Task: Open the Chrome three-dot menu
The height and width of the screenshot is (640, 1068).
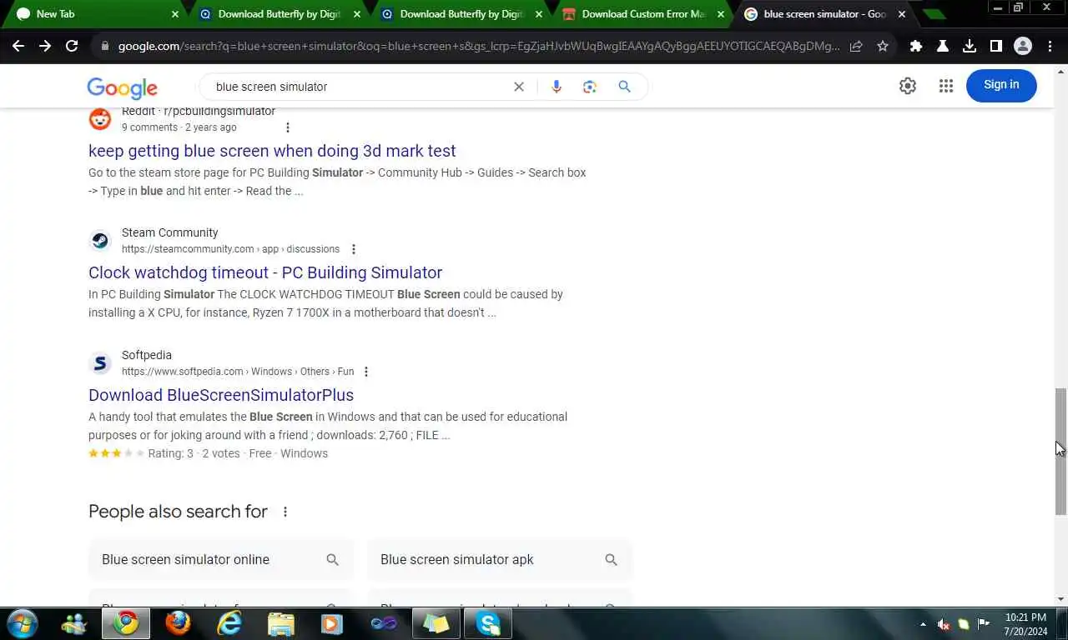Action: (1050, 47)
